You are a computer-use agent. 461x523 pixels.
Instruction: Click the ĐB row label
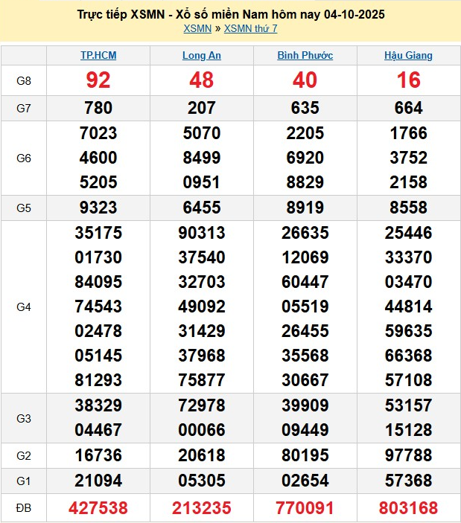23,508
